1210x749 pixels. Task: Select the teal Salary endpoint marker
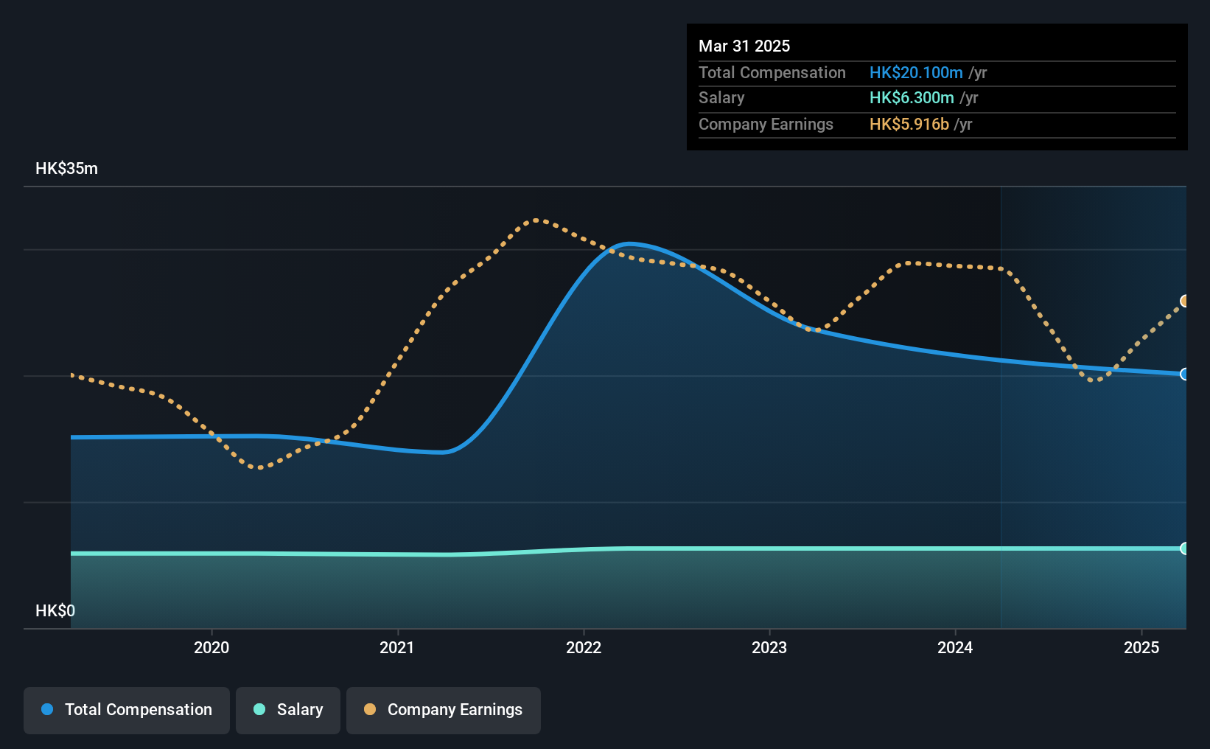coord(1185,548)
